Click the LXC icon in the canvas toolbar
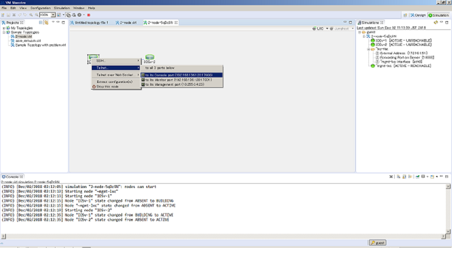 click(x=314, y=29)
